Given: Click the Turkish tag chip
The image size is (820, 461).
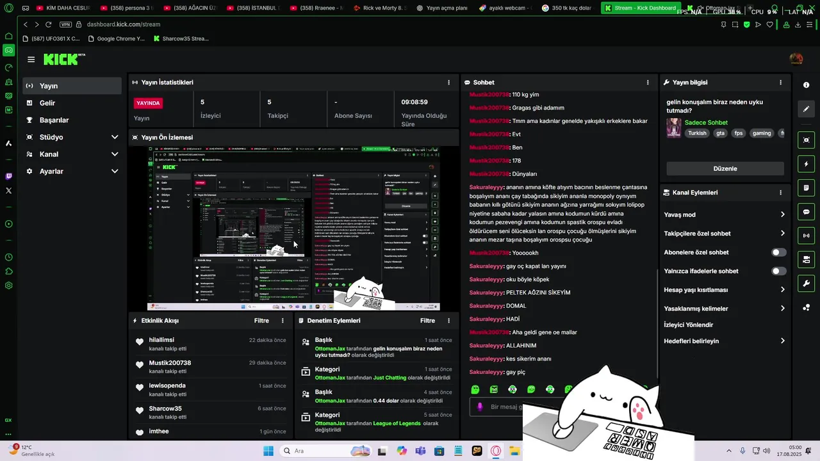Looking at the screenshot, I should [698, 133].
